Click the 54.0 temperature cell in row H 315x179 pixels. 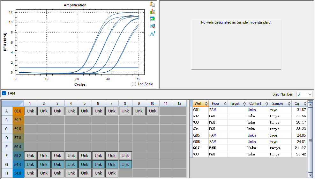[18, 173]
